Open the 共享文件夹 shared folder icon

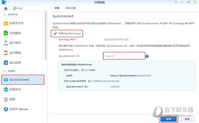pyautogui.click(x=6, y=23)
